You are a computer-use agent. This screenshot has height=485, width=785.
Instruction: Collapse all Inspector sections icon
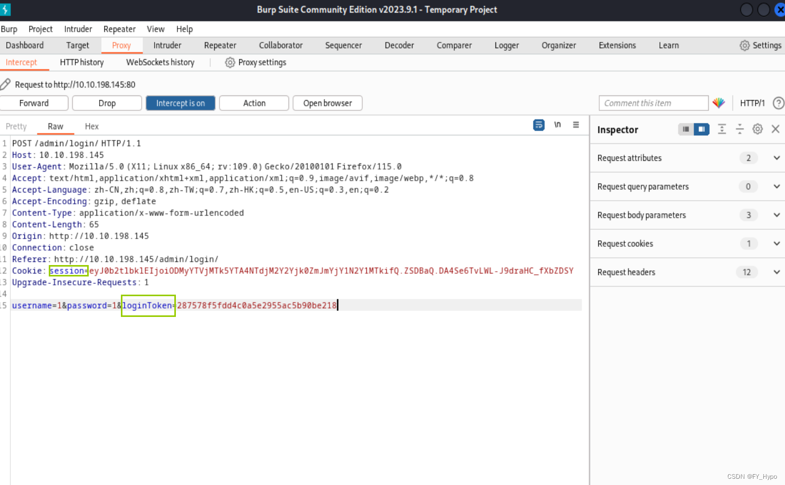coord(740,129)
